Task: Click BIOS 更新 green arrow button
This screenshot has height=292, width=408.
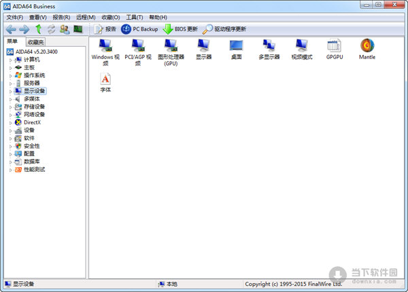Action: tap(180, 29)
